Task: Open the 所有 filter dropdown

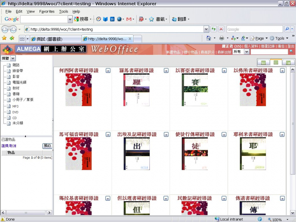Action: point(246,51)
